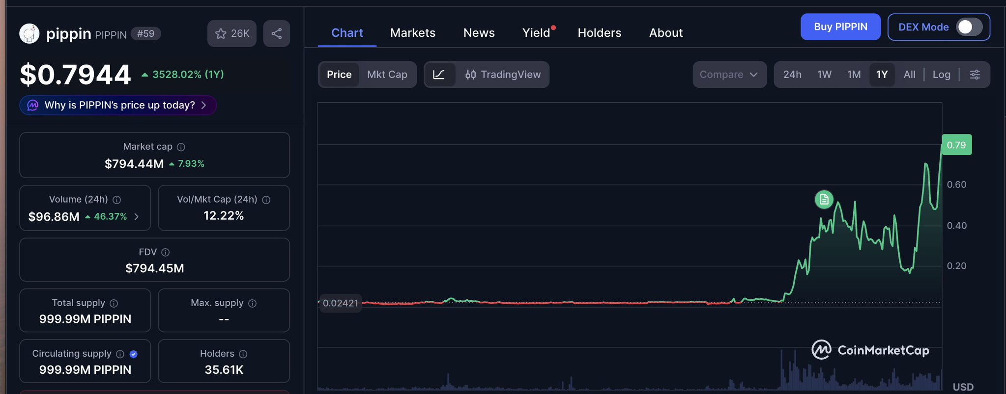Viewport: 1006px width, 394px height.
Task: Show Circulating supply info icon
Action: coord(120,354)
